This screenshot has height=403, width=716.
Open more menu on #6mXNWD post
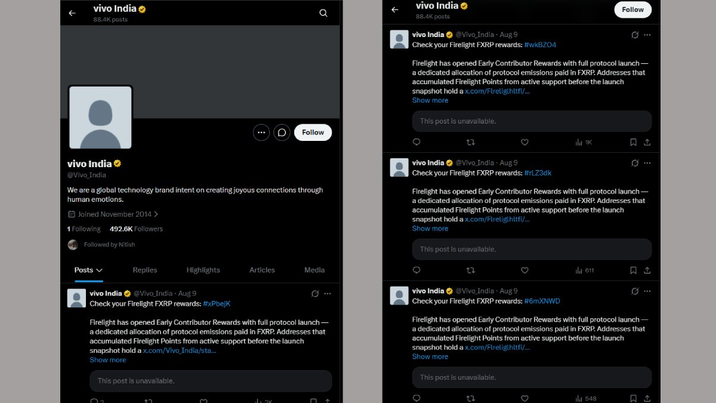pyautogui.click(x=647, y=291)
